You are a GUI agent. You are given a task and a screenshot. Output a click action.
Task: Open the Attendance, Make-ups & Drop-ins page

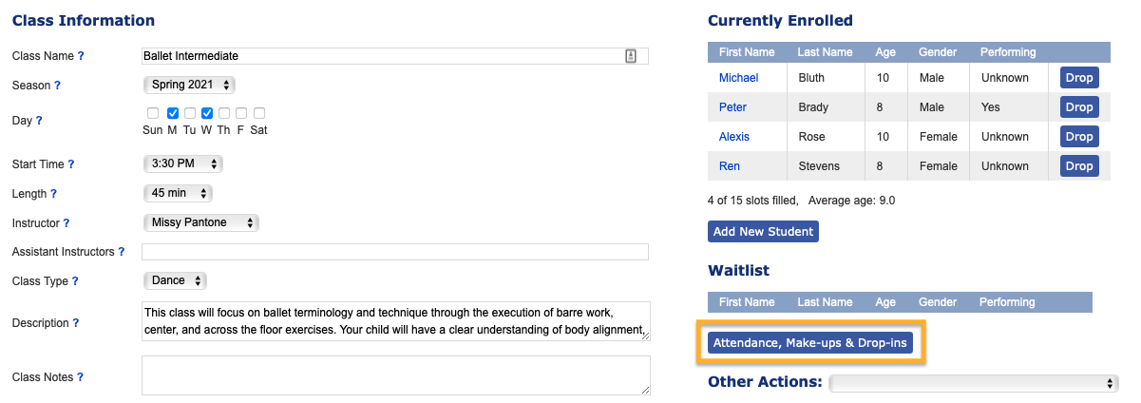[810, 343]
